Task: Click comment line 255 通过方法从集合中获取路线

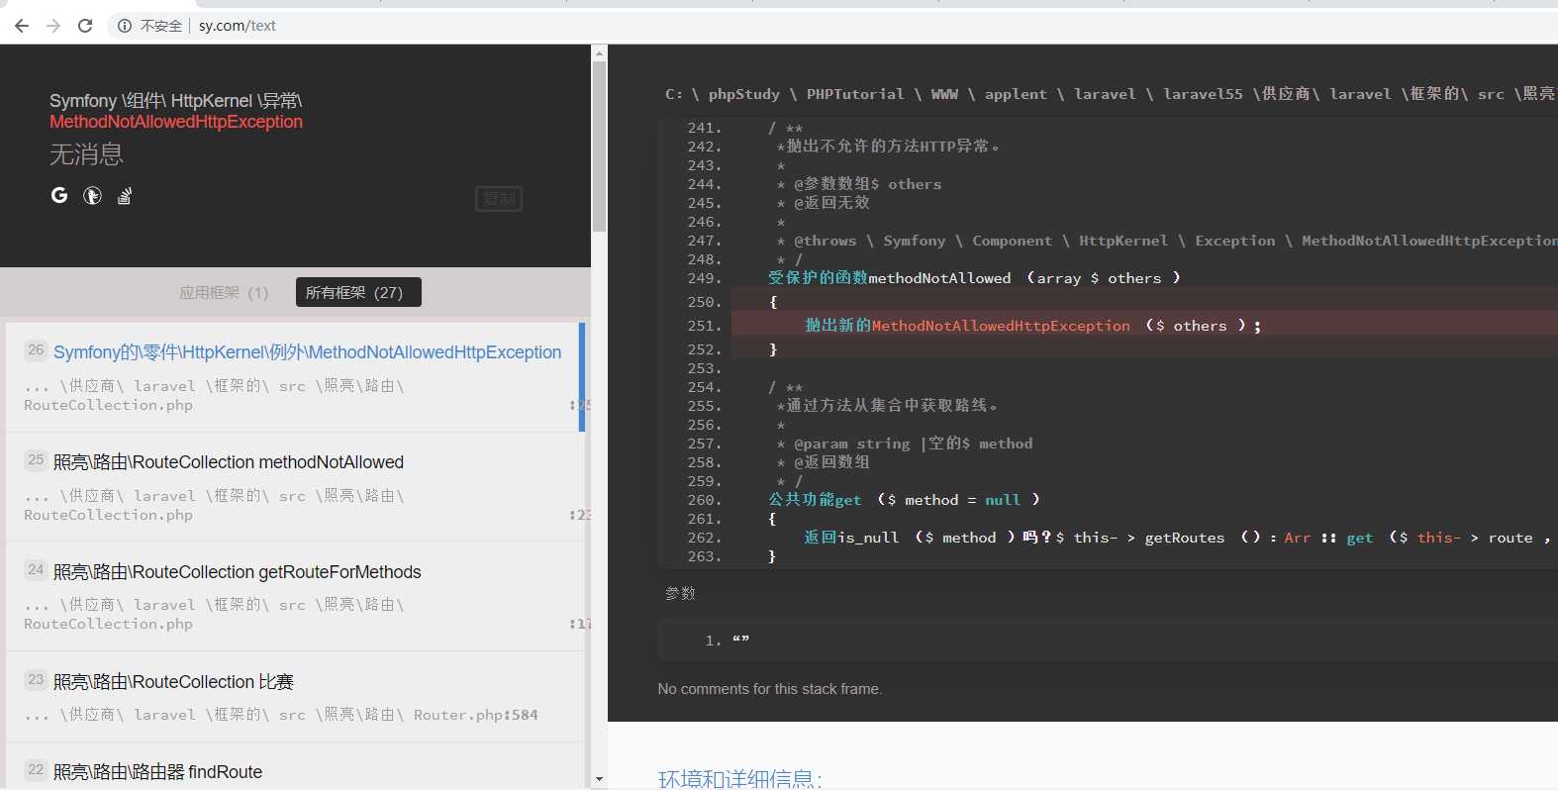Action: click(888, 406)
